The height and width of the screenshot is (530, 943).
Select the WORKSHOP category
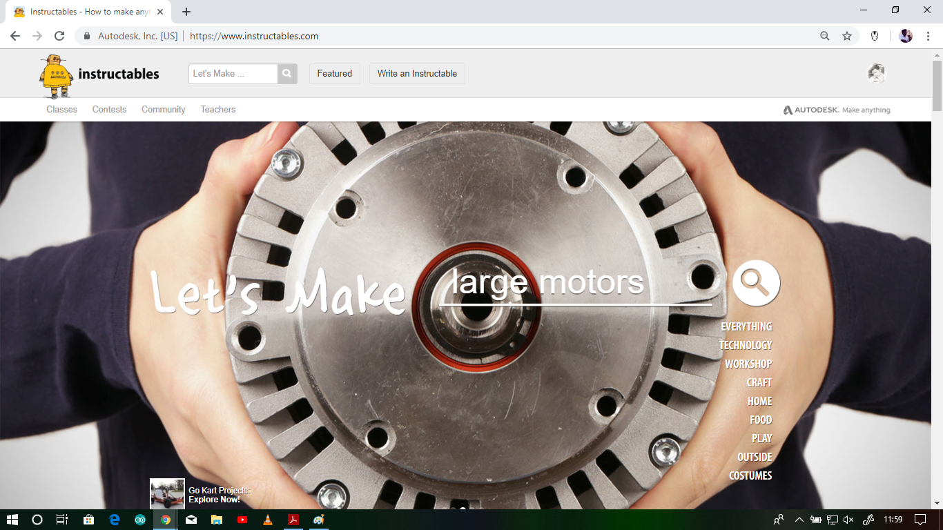tap(748, 364)
